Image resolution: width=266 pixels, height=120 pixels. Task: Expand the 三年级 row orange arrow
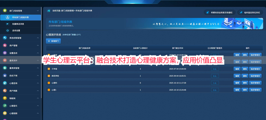(49, 69)
